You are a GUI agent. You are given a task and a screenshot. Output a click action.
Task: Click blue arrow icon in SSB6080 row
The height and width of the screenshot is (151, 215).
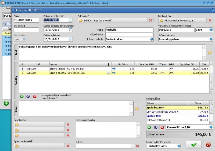tap(114, 73)
